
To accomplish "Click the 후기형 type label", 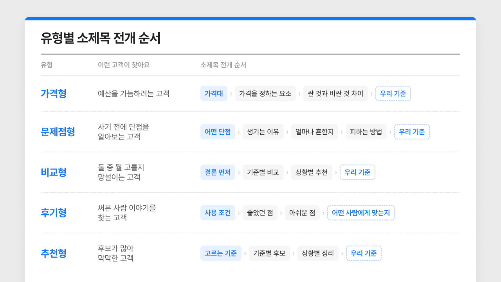I will (54, 213).
